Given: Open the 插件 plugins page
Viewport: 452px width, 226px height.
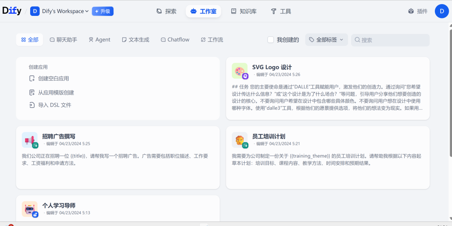Looking at the screenshot, I should (x=418, y=11).
